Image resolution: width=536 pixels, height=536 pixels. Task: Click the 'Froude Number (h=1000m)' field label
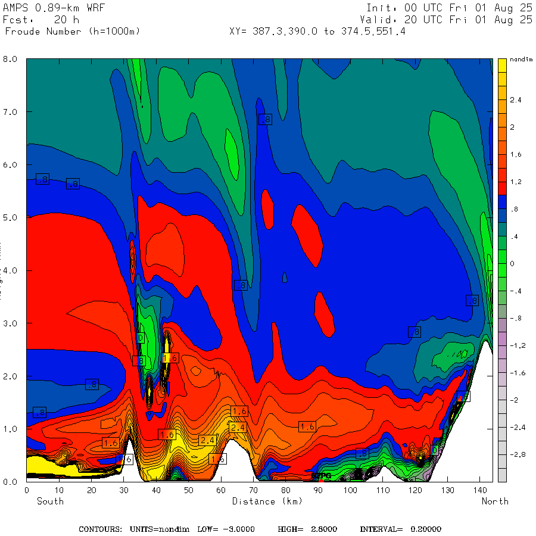[x=73, y=32]
